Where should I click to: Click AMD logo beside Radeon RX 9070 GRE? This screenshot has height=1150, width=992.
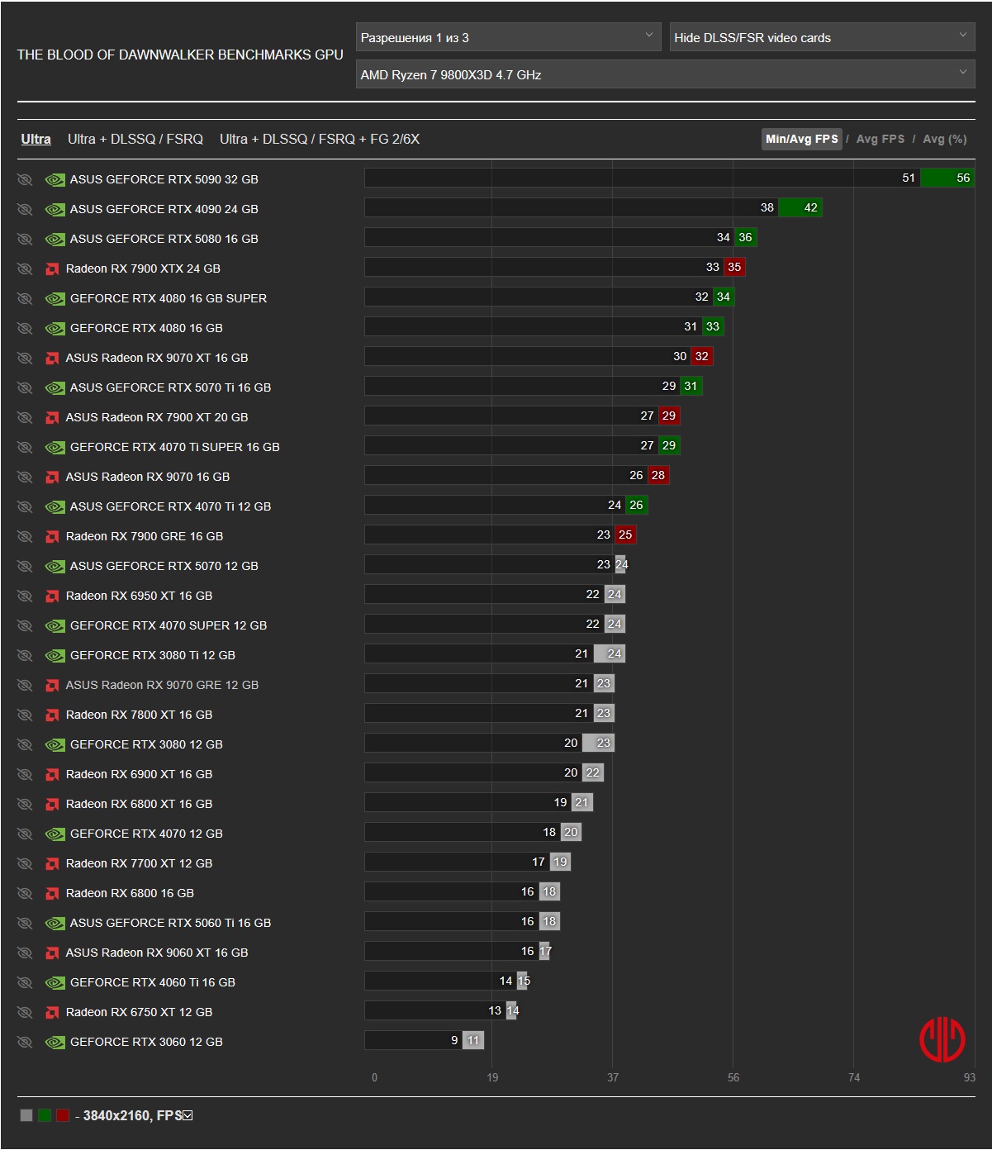(52, 685)
